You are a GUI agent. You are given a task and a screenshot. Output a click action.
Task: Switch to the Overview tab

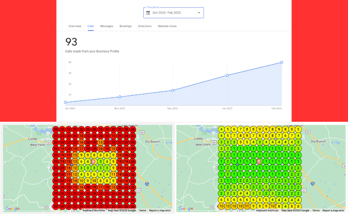(75, 26)
